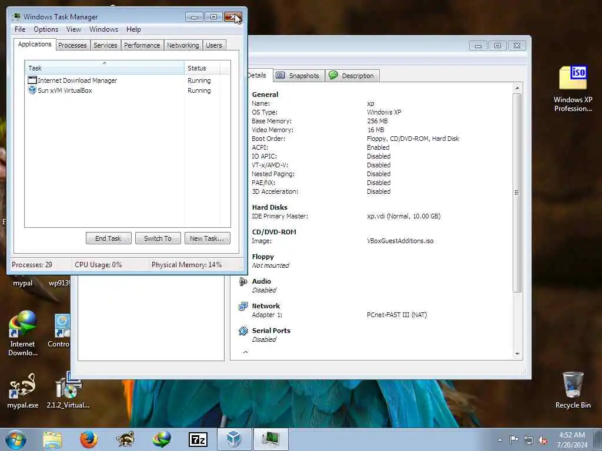Select the Internet Download Manager desktop shortcut
Image resolution: width=602 pixels, height=451 pixels.
click(x=23, y=334)
